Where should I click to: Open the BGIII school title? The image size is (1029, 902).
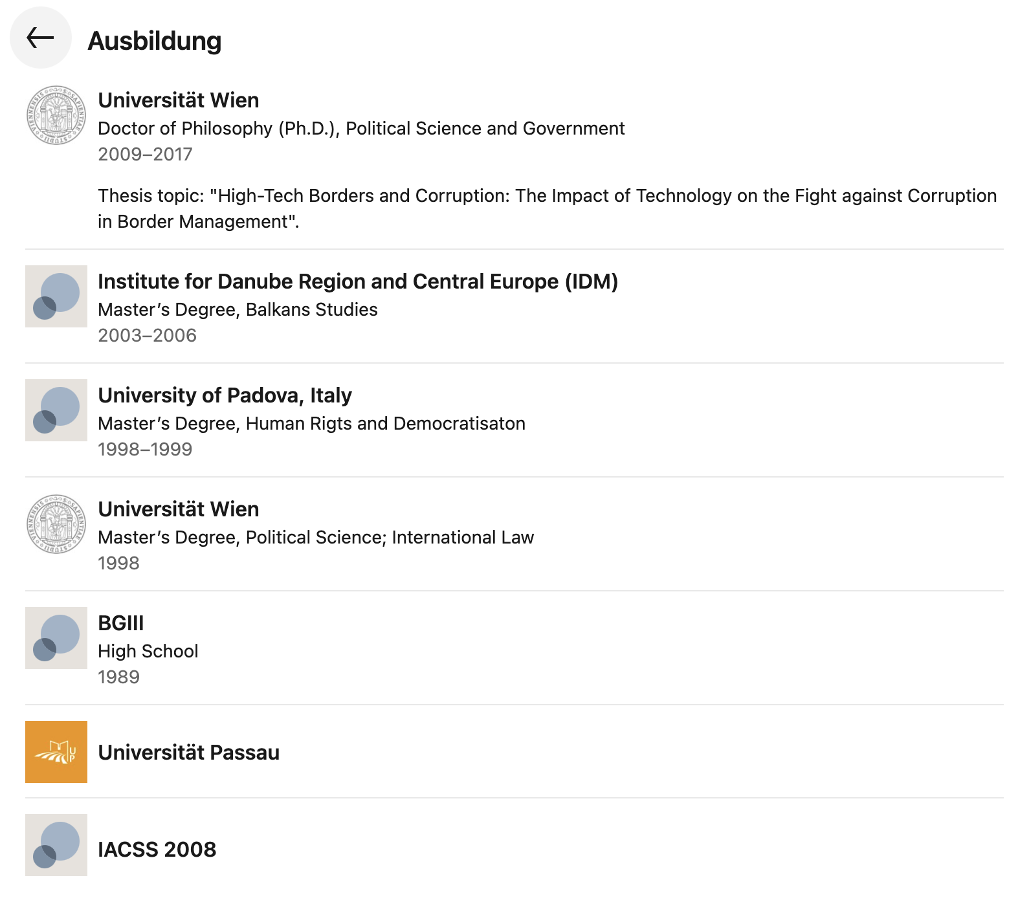(x=121, y=623)
